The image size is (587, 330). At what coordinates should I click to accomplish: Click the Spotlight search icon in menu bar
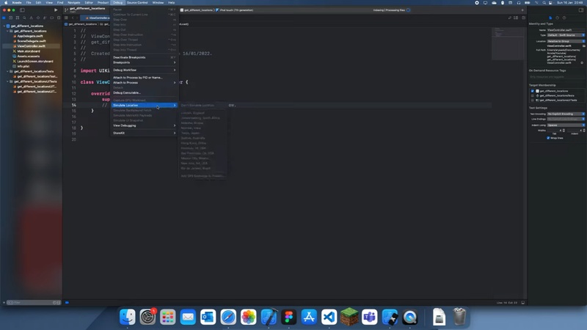coord(544,3)
